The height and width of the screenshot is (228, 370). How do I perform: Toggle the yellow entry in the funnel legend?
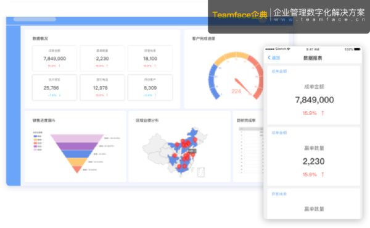38,140
